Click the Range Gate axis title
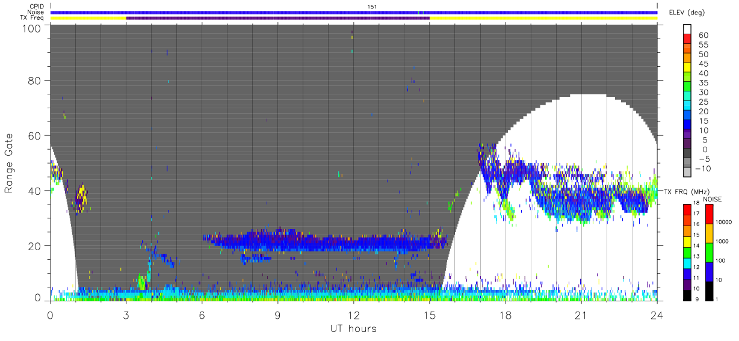Viewport: 739px width, 341px height. 10,164
